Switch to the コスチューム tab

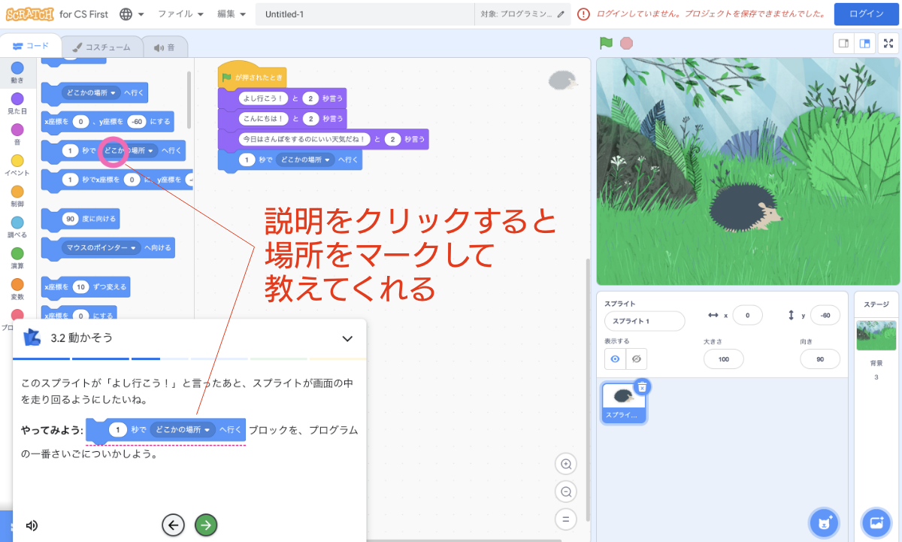pyautogui.click(x=100, y=46)
